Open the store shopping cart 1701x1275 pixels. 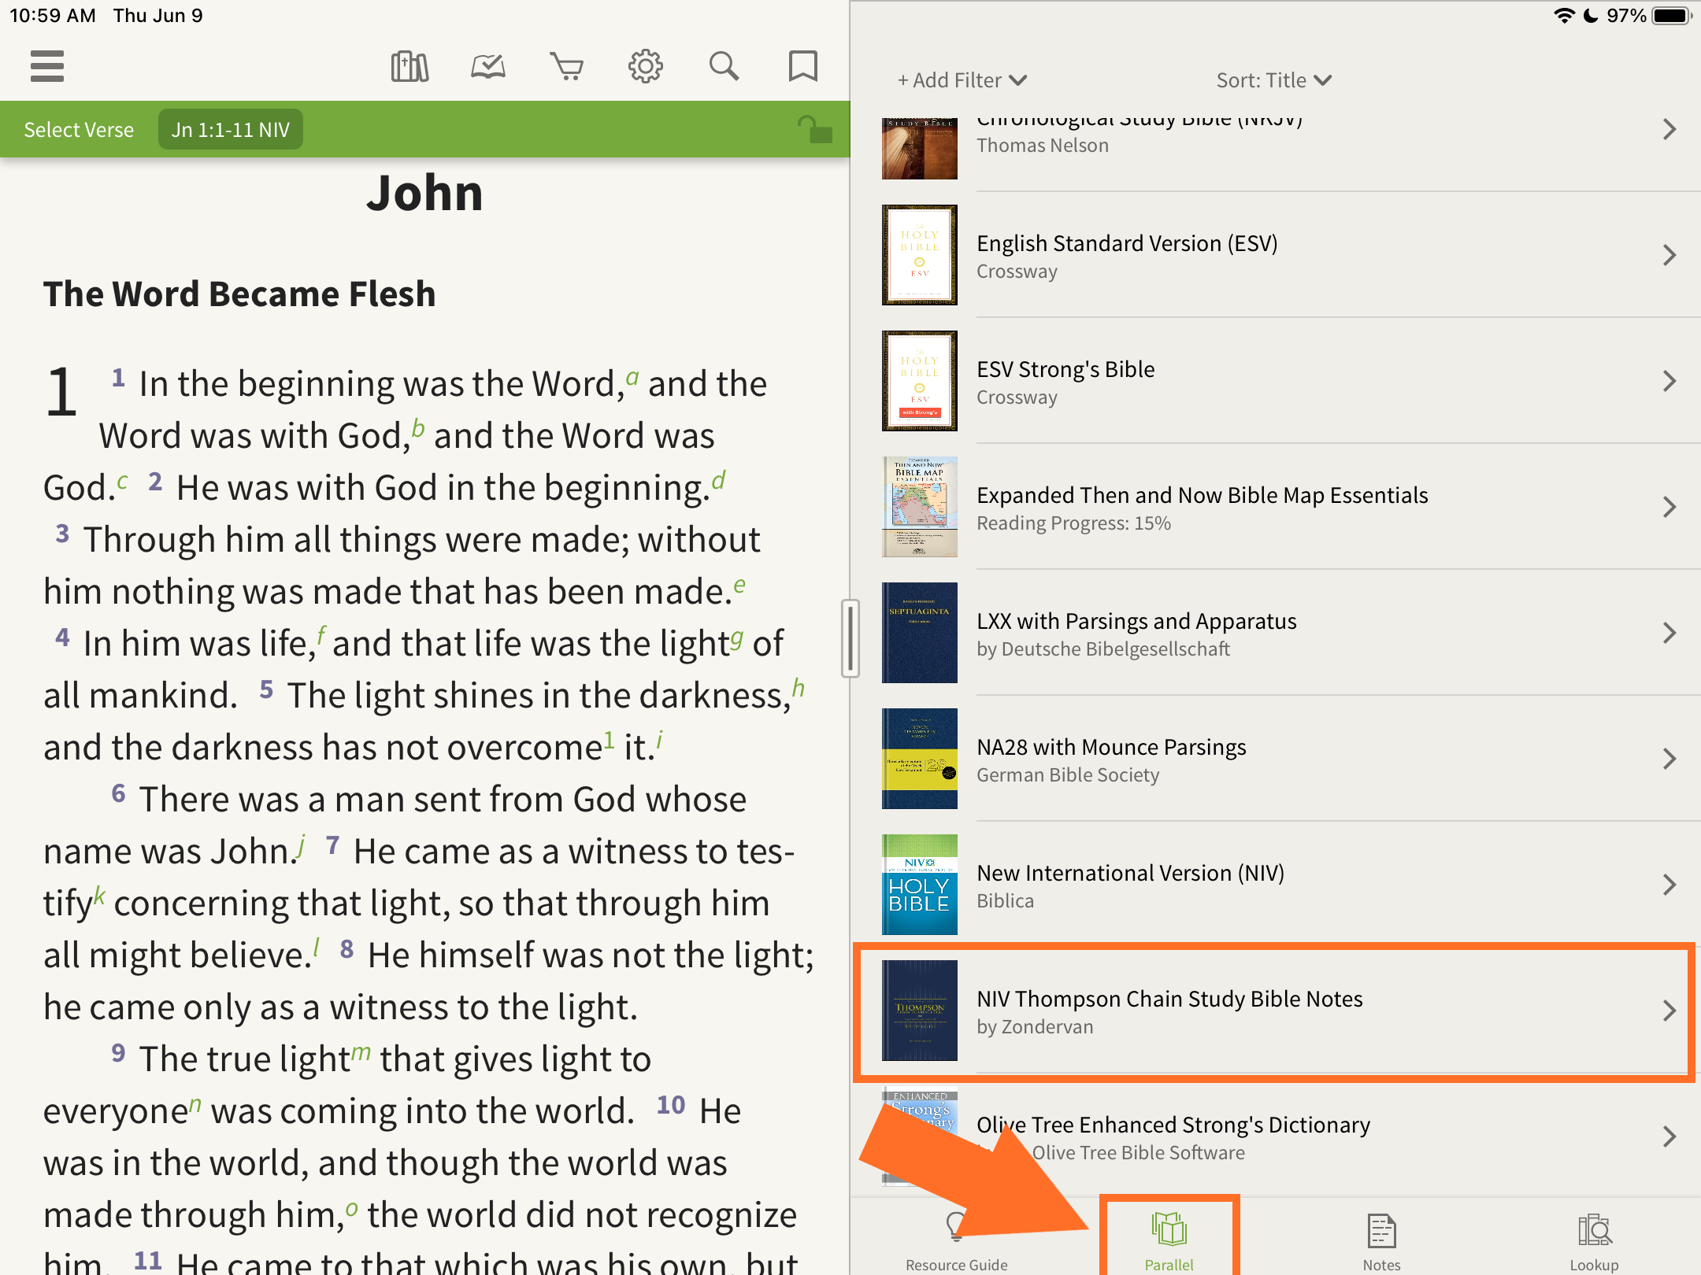tap(567, 66)
